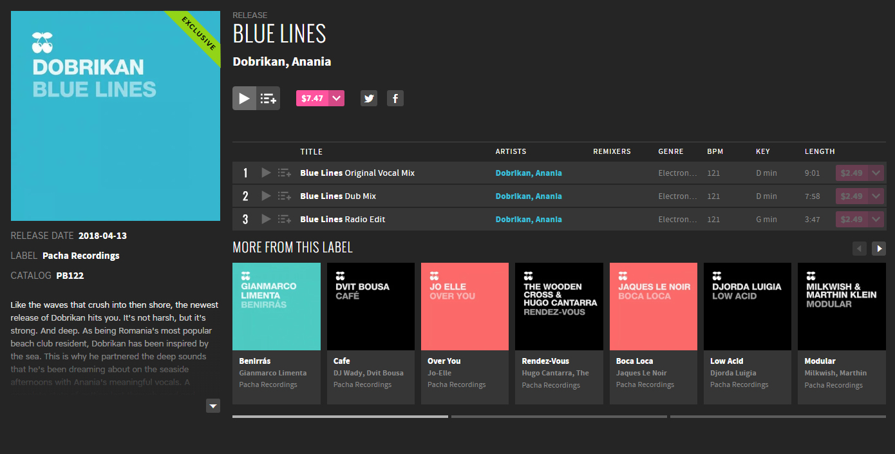Viewport: 895px width, 454px height.
Task: Add Blue Lines release to queue
Action: (268, 98)
